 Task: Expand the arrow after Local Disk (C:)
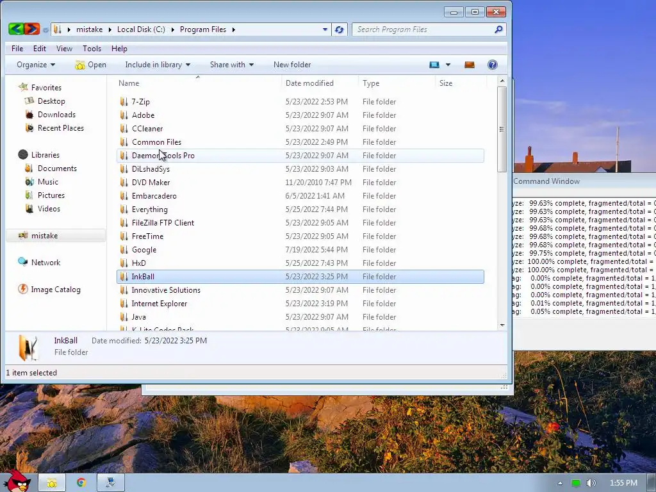point(172,29)
